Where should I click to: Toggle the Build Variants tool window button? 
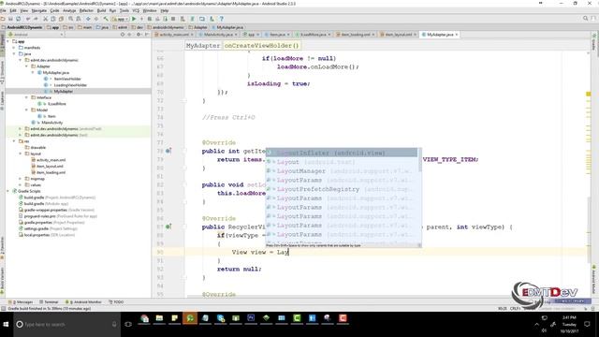[x=2, y=281]
